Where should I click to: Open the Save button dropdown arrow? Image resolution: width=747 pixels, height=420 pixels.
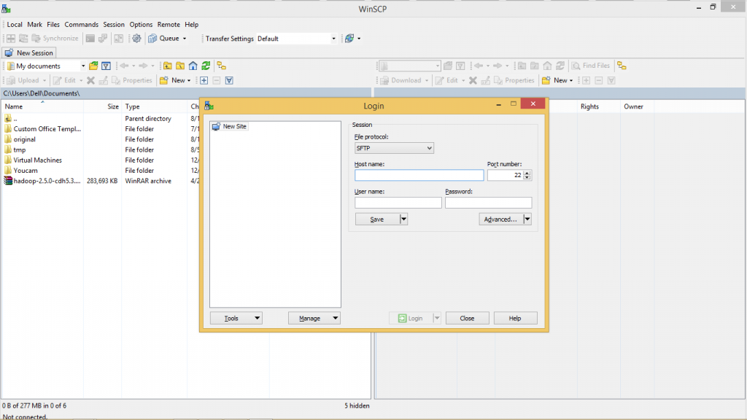tap(403, 219)
